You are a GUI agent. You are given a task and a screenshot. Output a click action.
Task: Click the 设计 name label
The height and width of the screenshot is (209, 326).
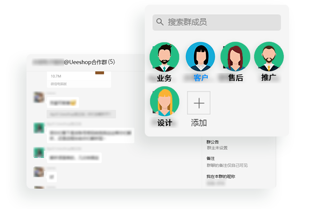tap(164, 123)
